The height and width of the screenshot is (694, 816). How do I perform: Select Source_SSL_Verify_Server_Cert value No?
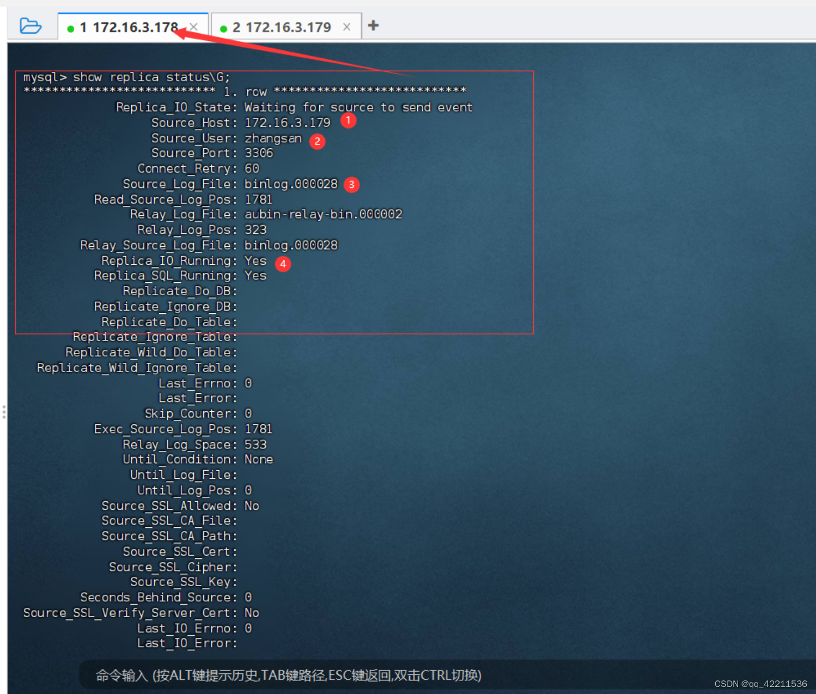(x=252, y=613)
